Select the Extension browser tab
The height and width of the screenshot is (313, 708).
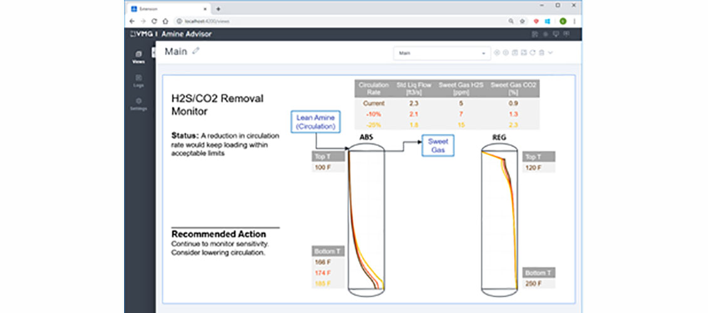click(x=169, y=9)
